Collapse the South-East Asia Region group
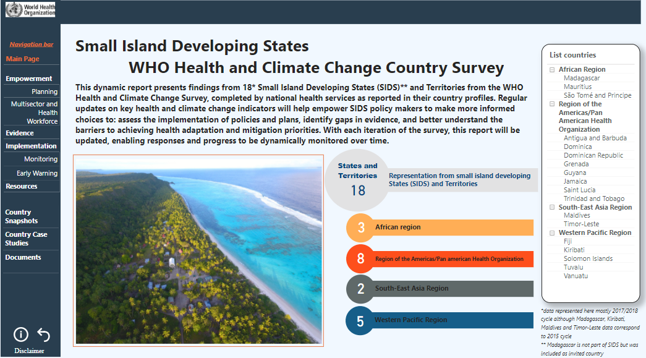Viewport: 646px width, 358px height. tap(552, 207)
